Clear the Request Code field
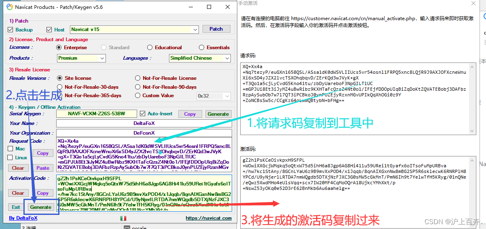 click(x=18, y=168)
